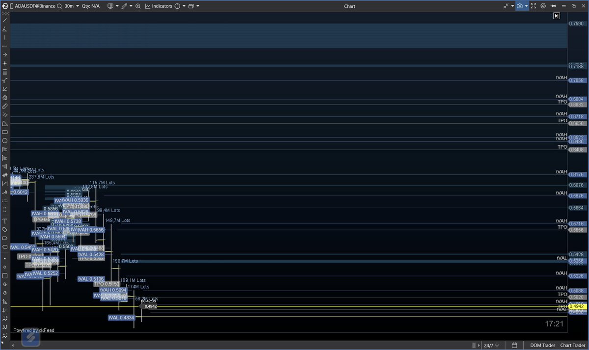The image size is (589, 350).
Task: Click the link device icon beside logo
Action: pyautogui.click(x=11, y=6)
